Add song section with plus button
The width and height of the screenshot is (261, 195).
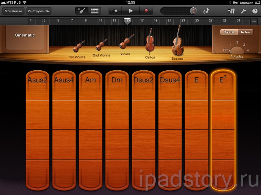(x=254, y=22)
